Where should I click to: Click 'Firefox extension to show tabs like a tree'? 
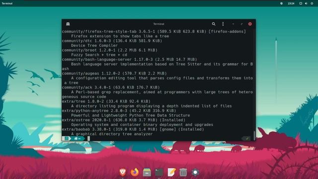[x=120, y=36]
